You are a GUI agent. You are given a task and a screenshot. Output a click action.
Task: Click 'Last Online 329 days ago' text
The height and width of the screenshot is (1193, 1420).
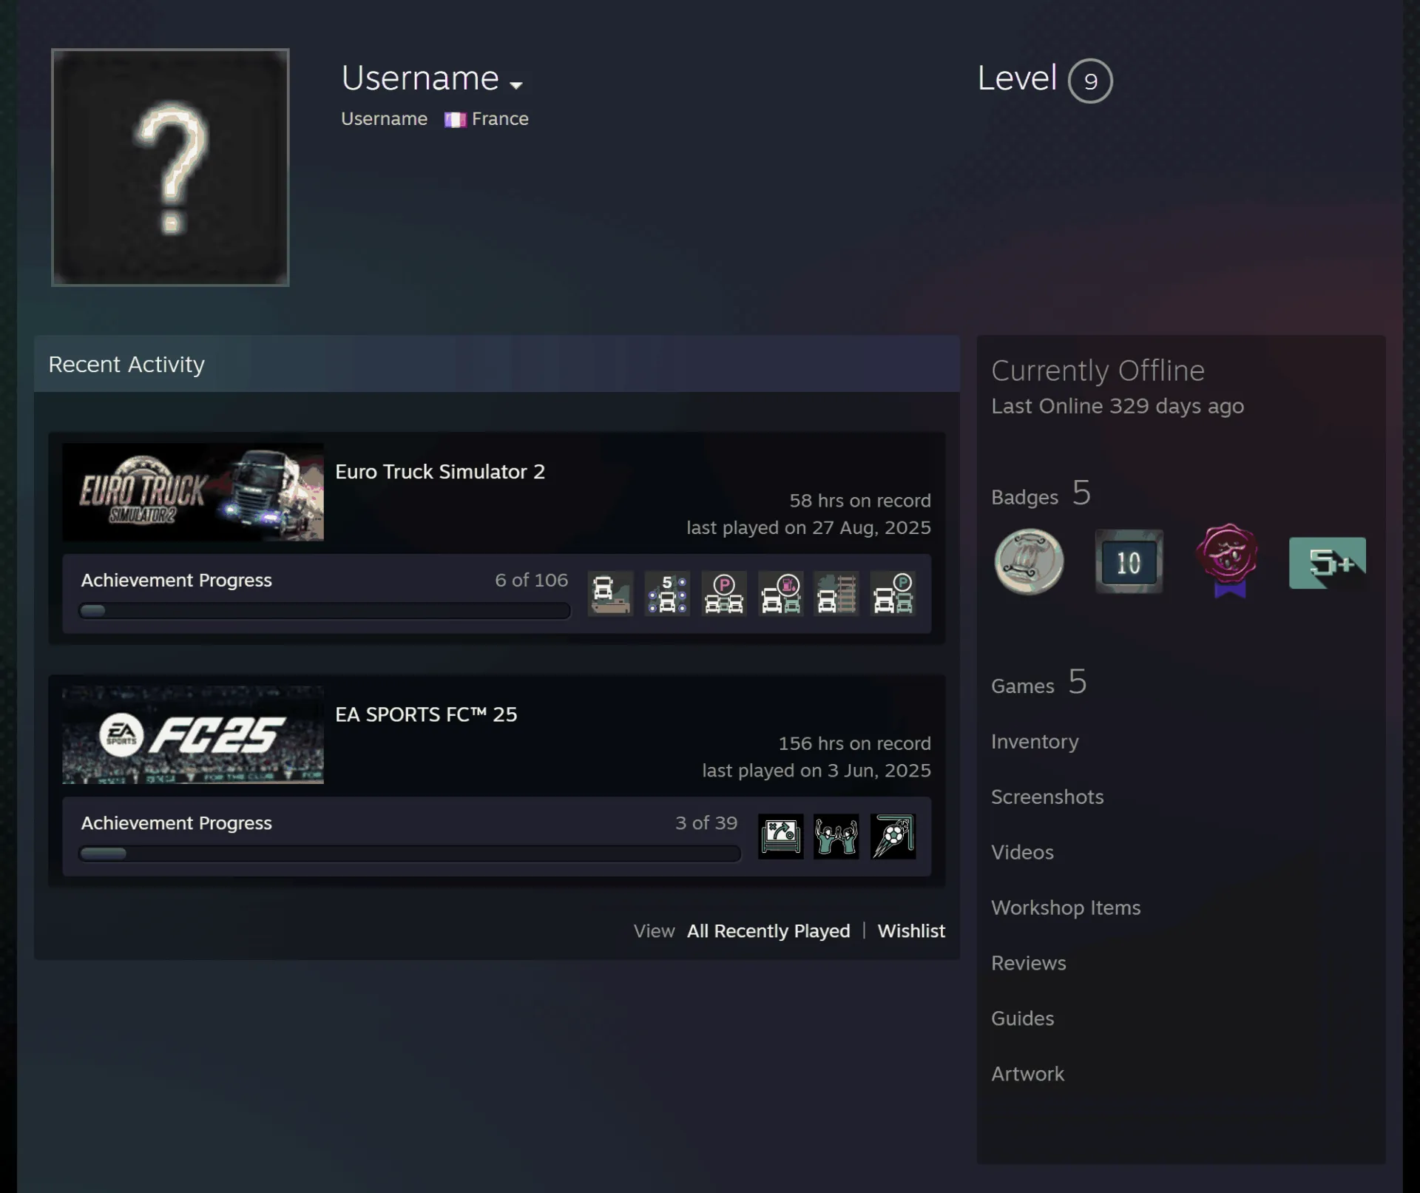[x=1118, y=406]
